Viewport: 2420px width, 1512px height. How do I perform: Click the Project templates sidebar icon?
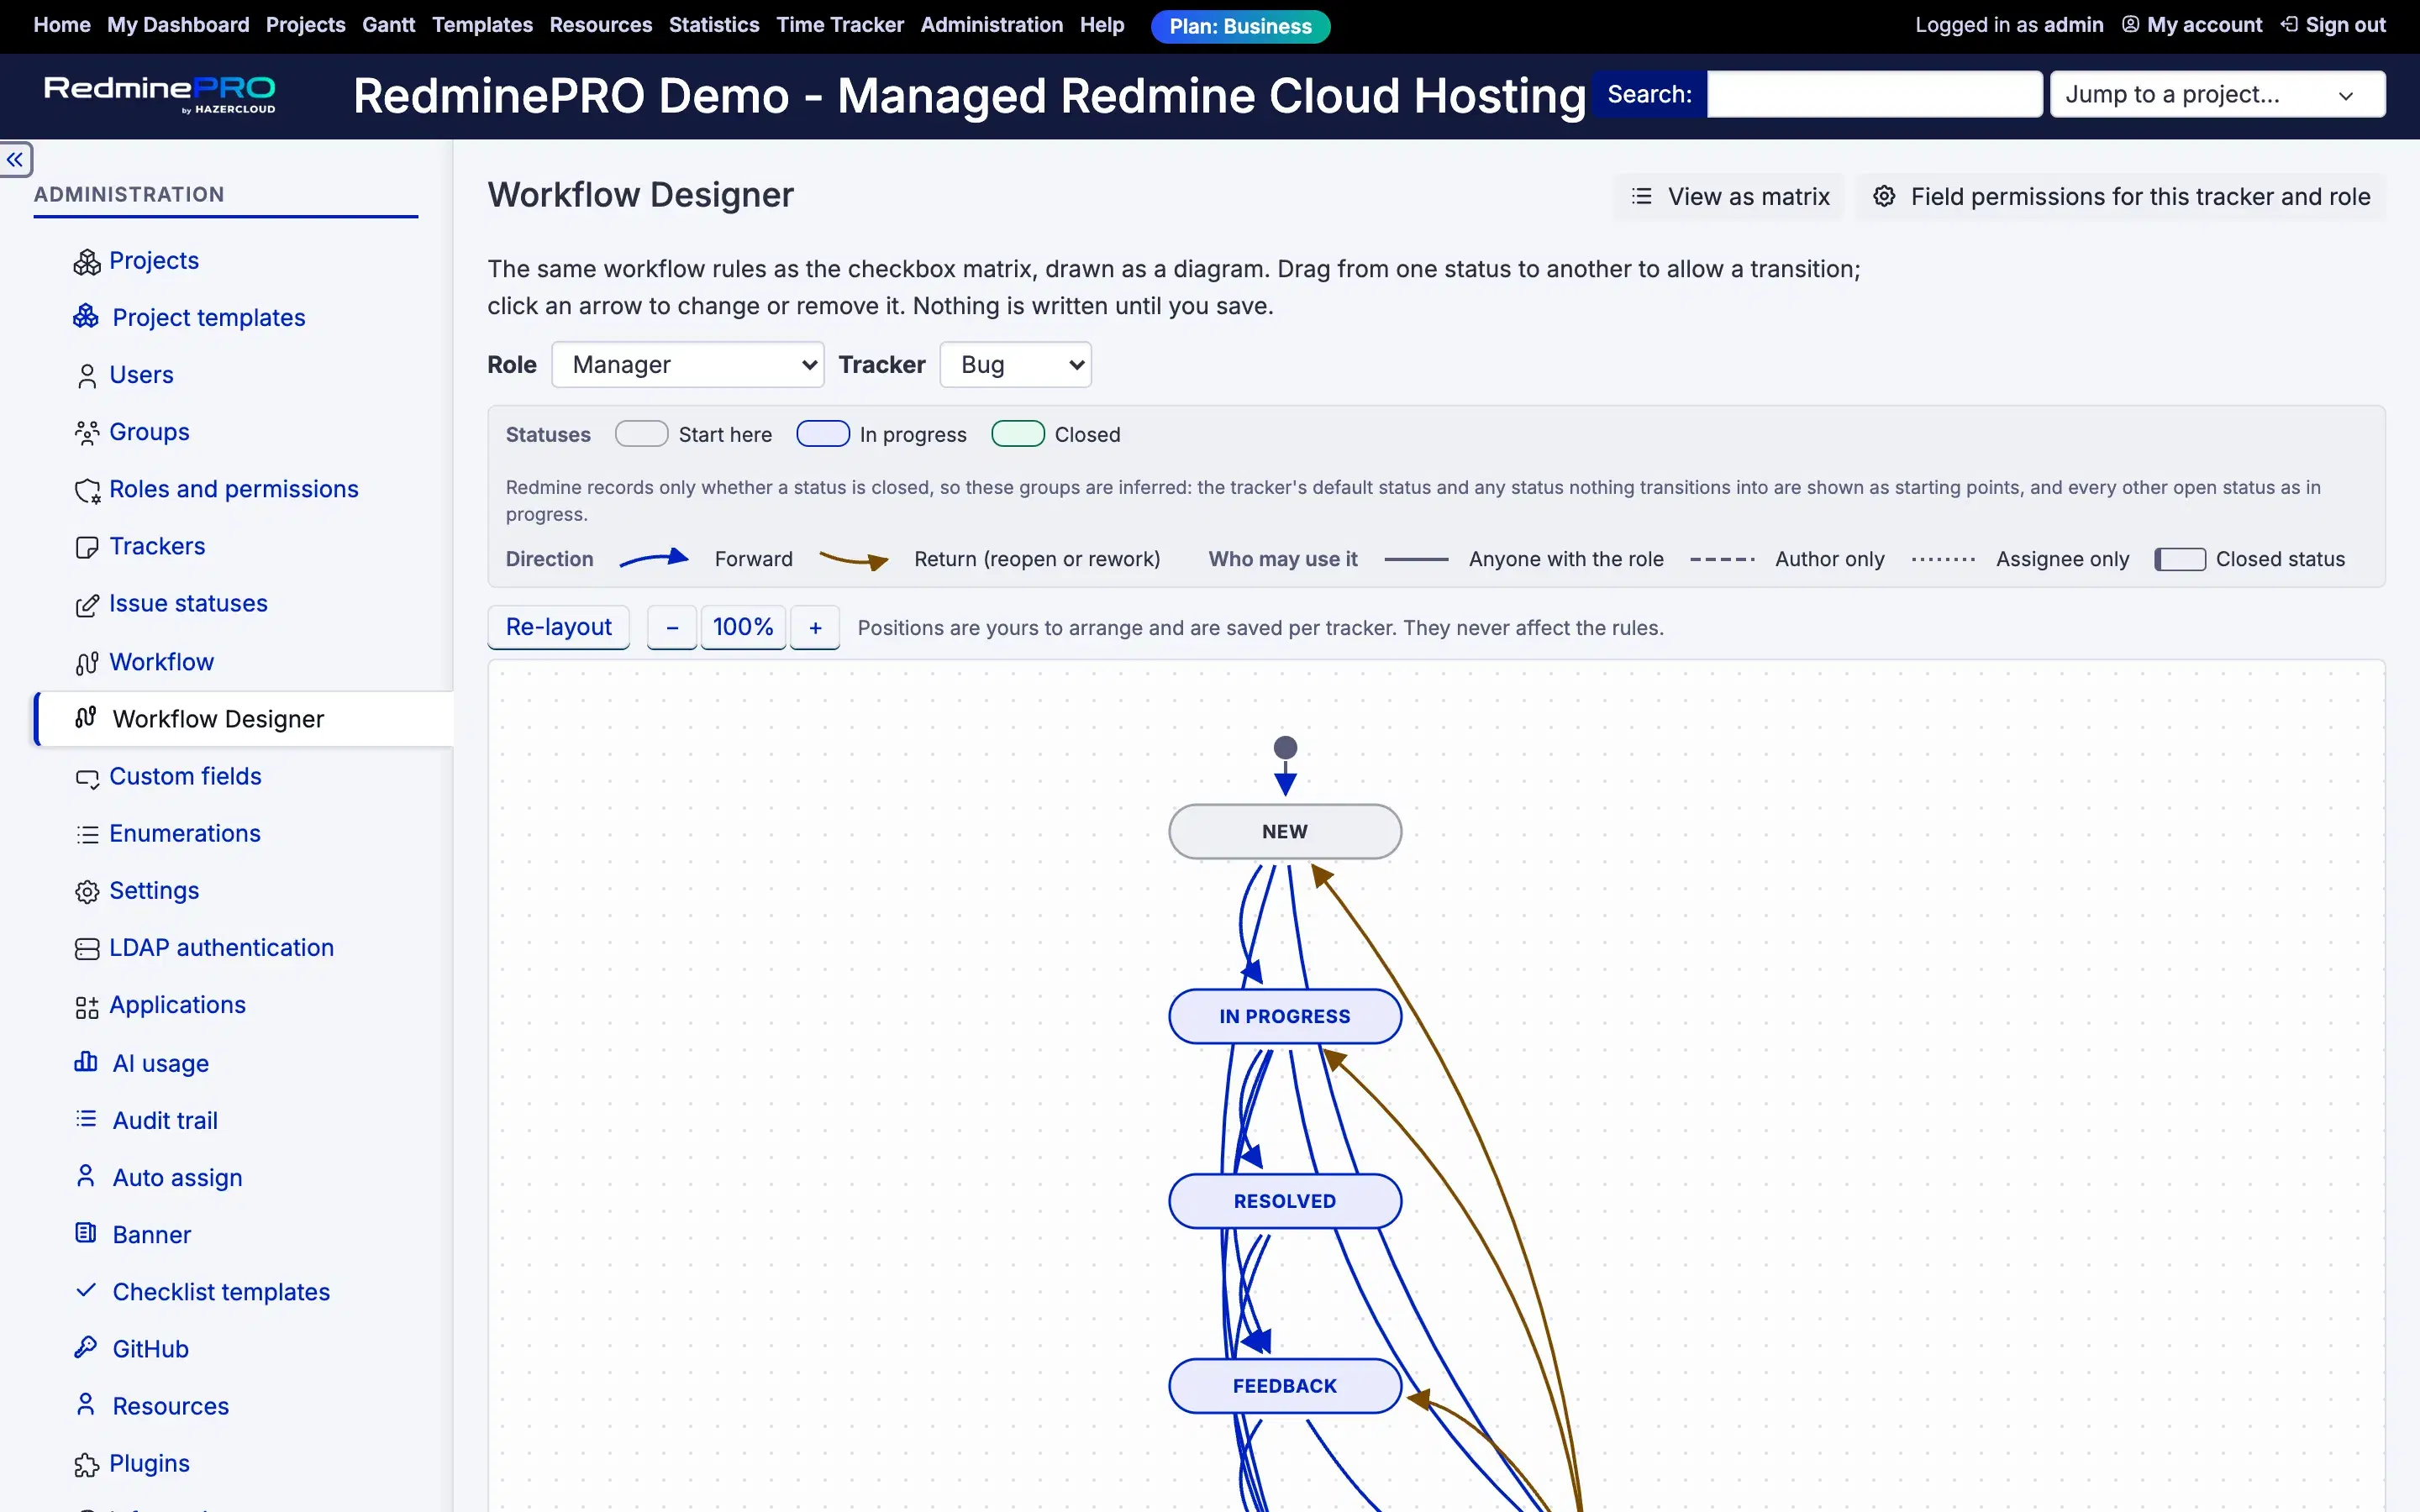pyautogui.click(x=86, y=316)
